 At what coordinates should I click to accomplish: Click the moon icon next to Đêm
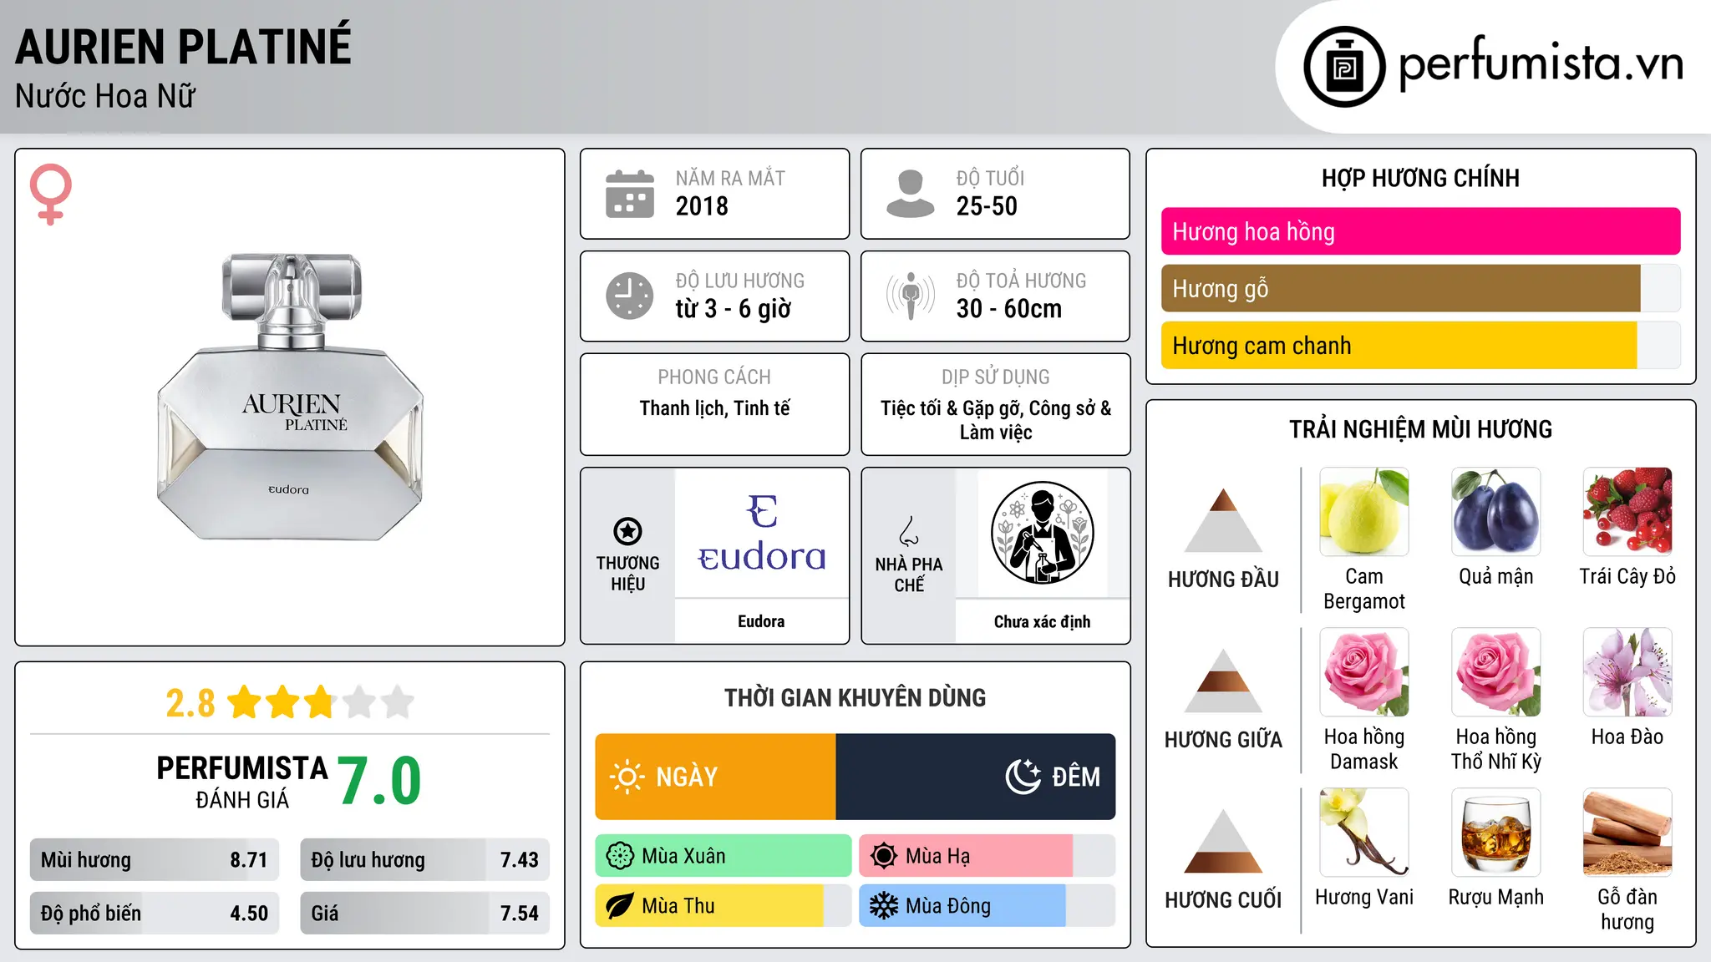(1023, 777)
